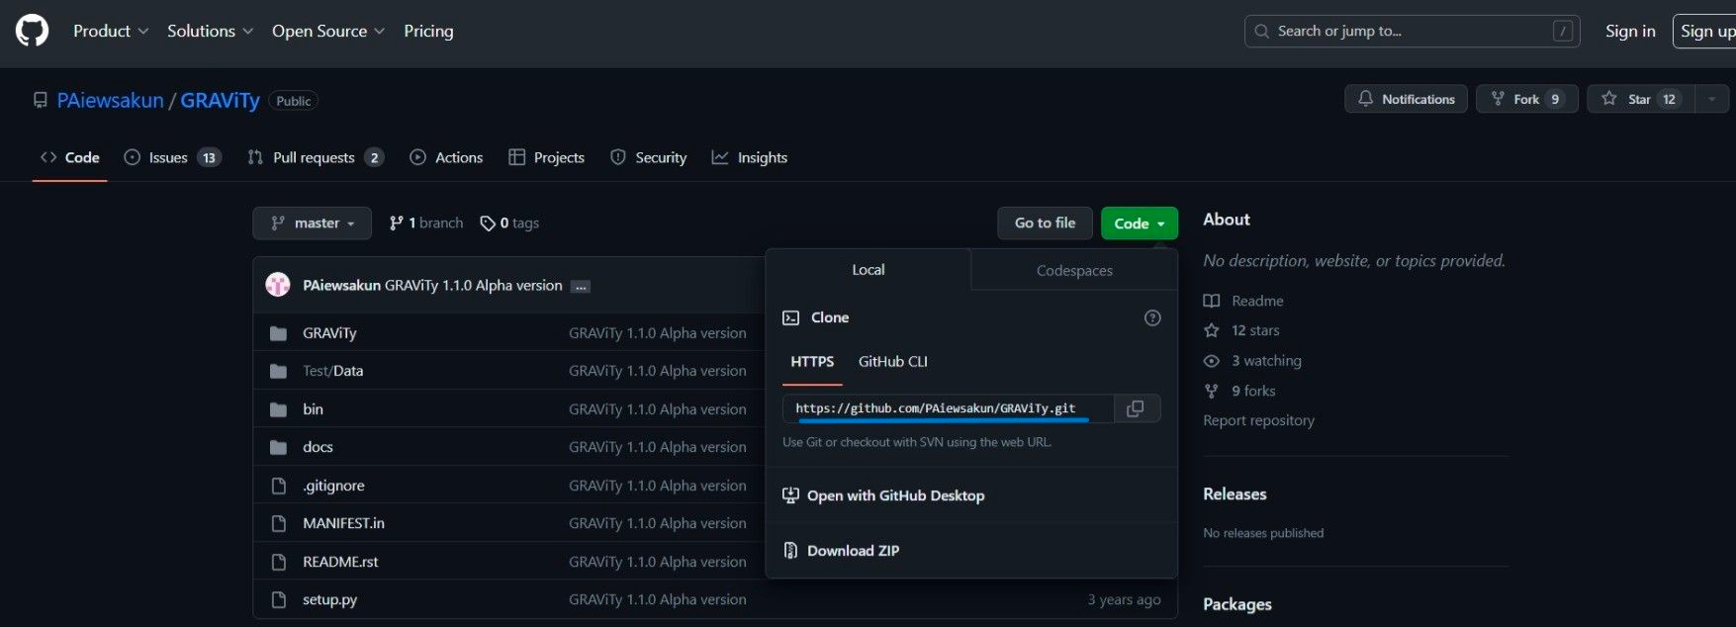Image resolution: width=1736 pixels, height=627 pixels.
Task: Click the branch icon next to 1 branch
Action: pos(396,224)
